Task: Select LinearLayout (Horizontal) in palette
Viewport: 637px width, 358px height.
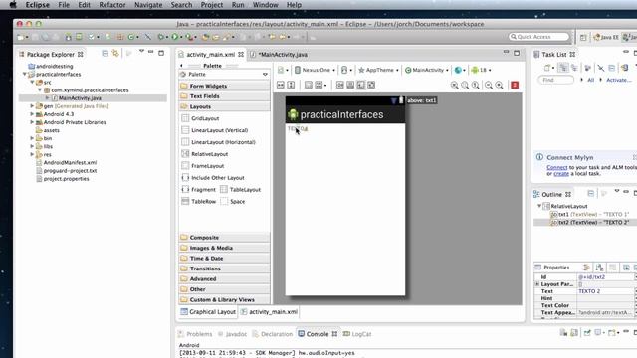Action: 223,142
